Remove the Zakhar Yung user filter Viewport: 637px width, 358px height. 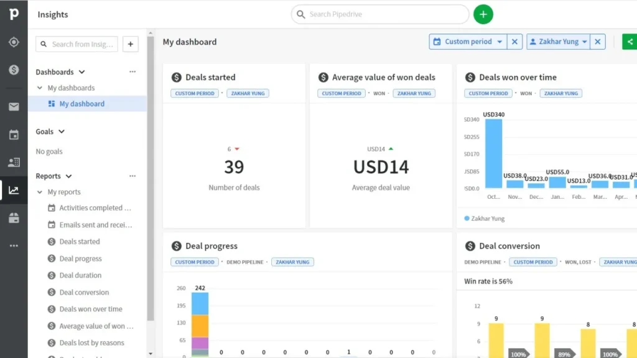(597, 42)
